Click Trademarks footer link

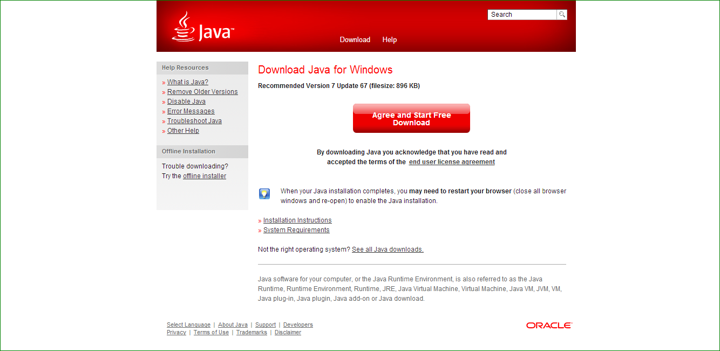(252, 333)
